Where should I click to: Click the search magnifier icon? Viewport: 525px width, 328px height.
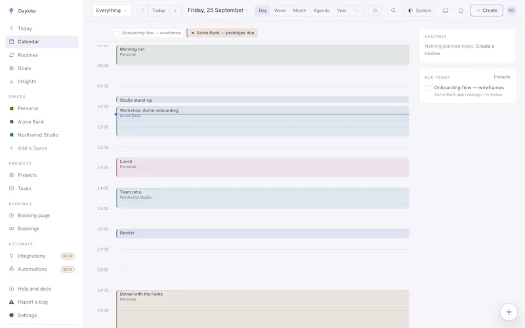point(393,10)
